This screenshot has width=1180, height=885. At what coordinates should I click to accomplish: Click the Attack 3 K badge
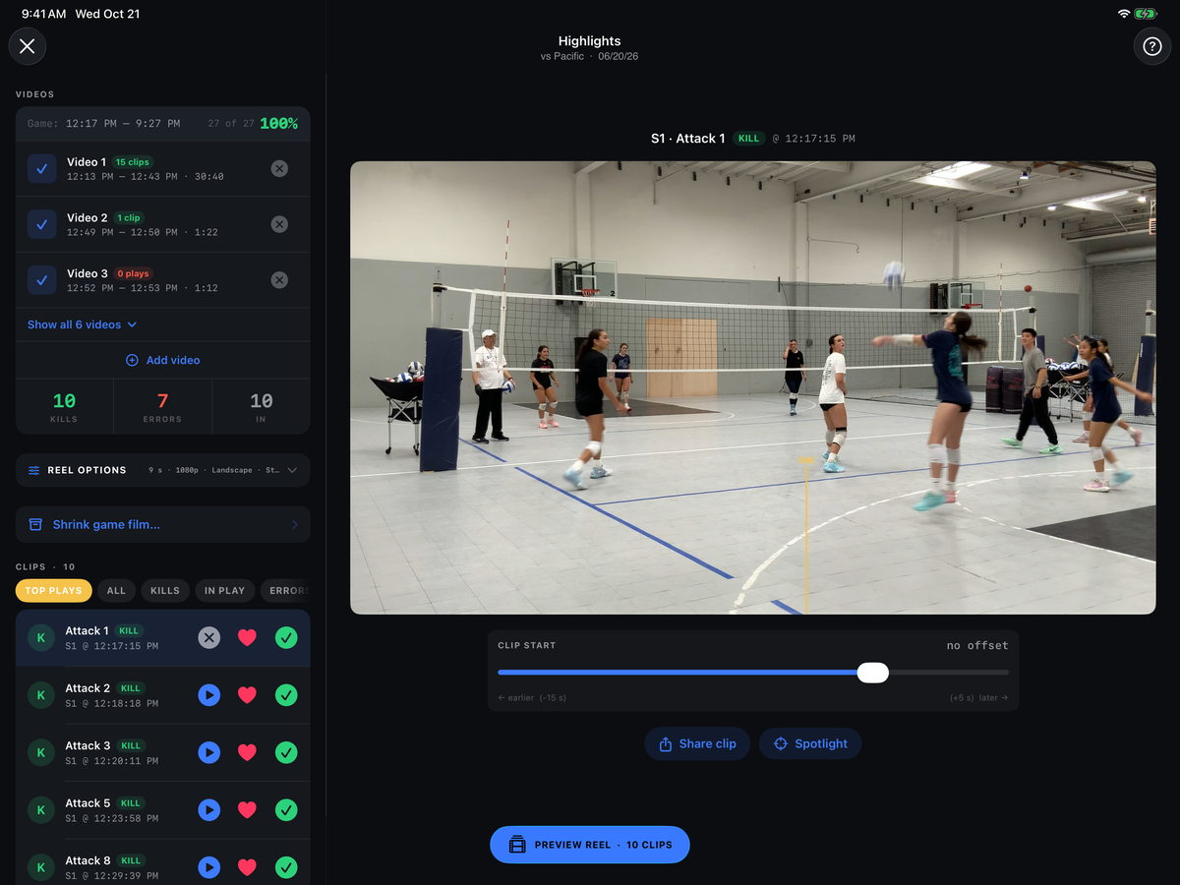click(x=40, y=752)
